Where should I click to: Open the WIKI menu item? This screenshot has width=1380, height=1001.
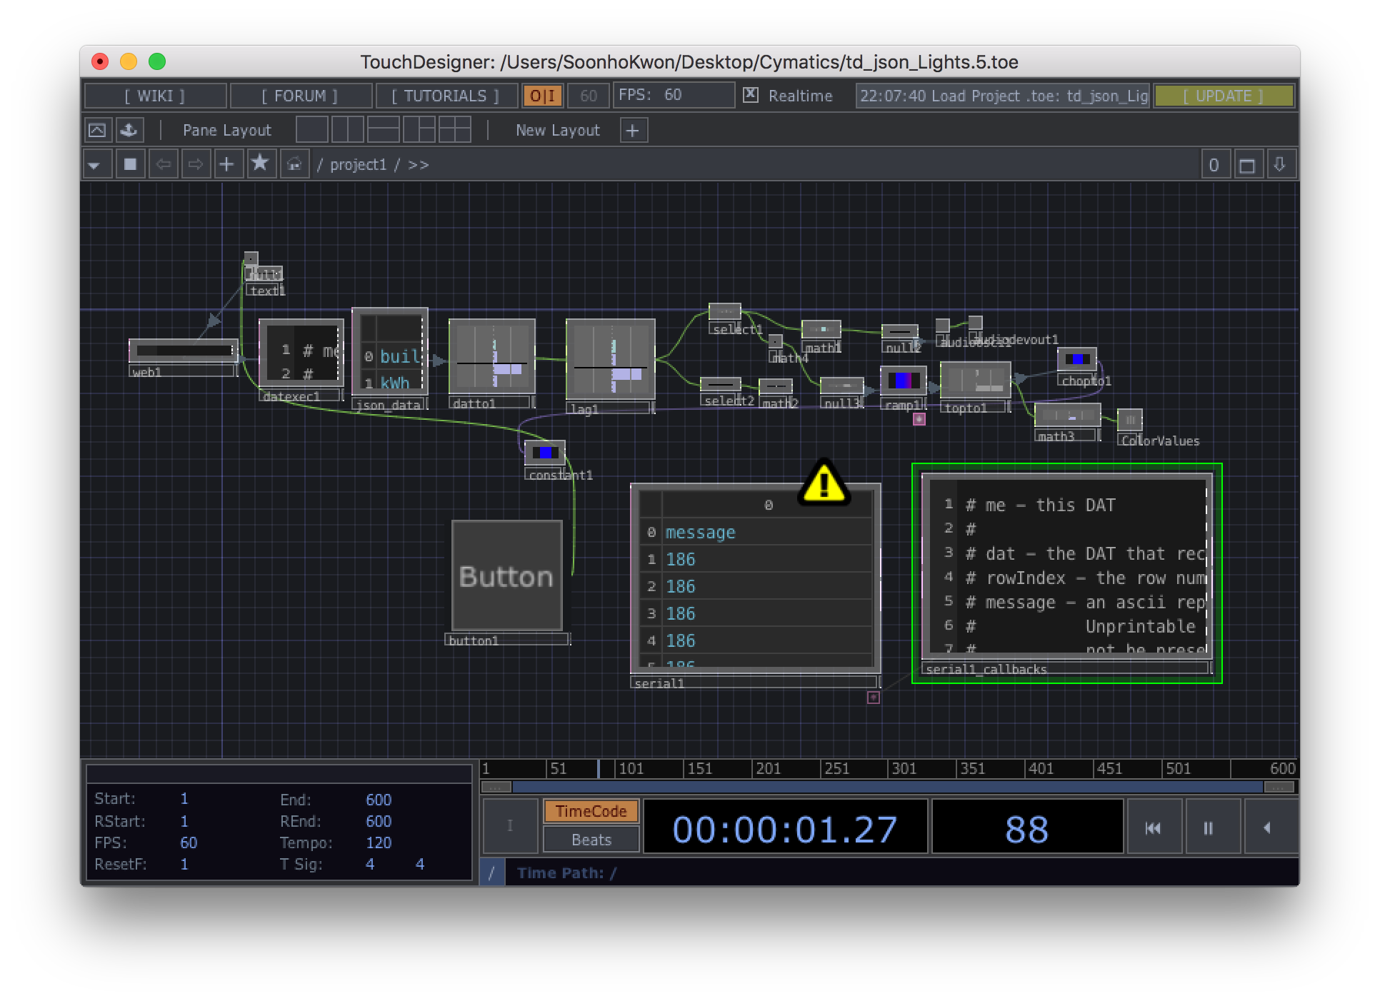[x=155, y=96]
